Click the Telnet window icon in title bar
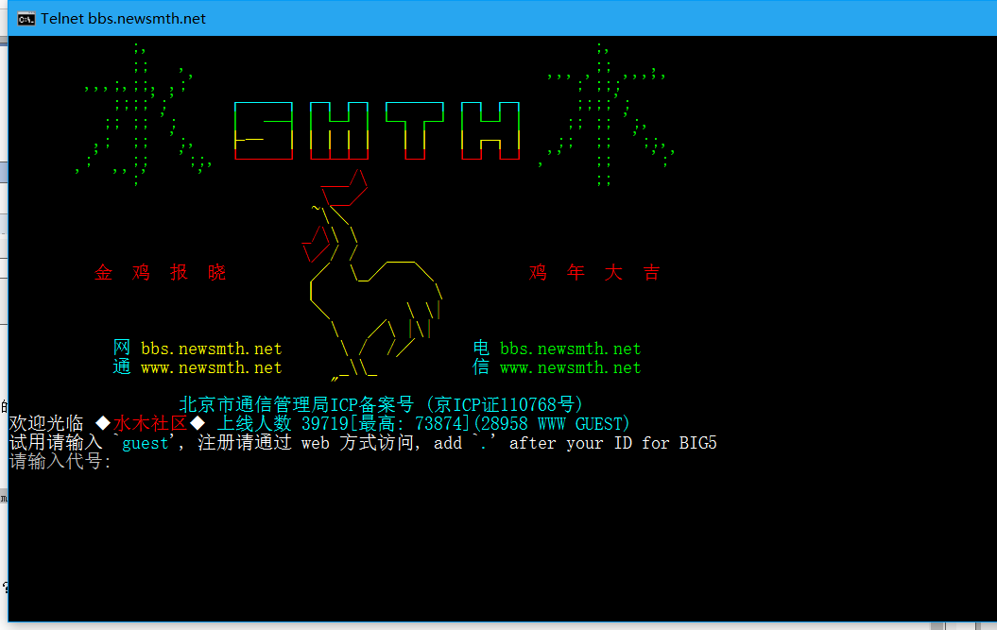This screenshot has width=997, height=630. click(26, 19)
